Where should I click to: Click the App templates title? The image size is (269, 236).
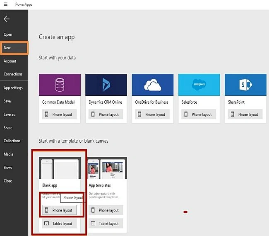tap(100, 185)
